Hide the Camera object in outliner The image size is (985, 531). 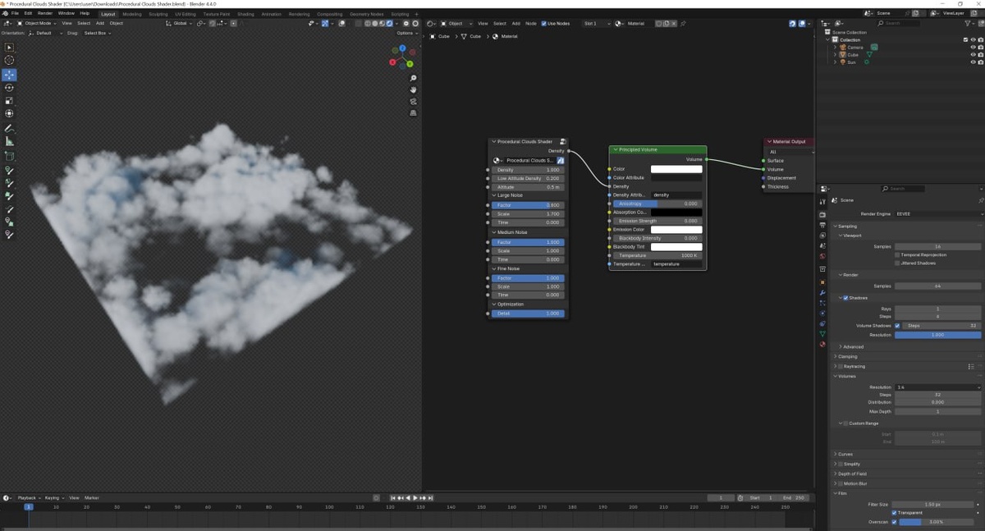coord(973,47)
